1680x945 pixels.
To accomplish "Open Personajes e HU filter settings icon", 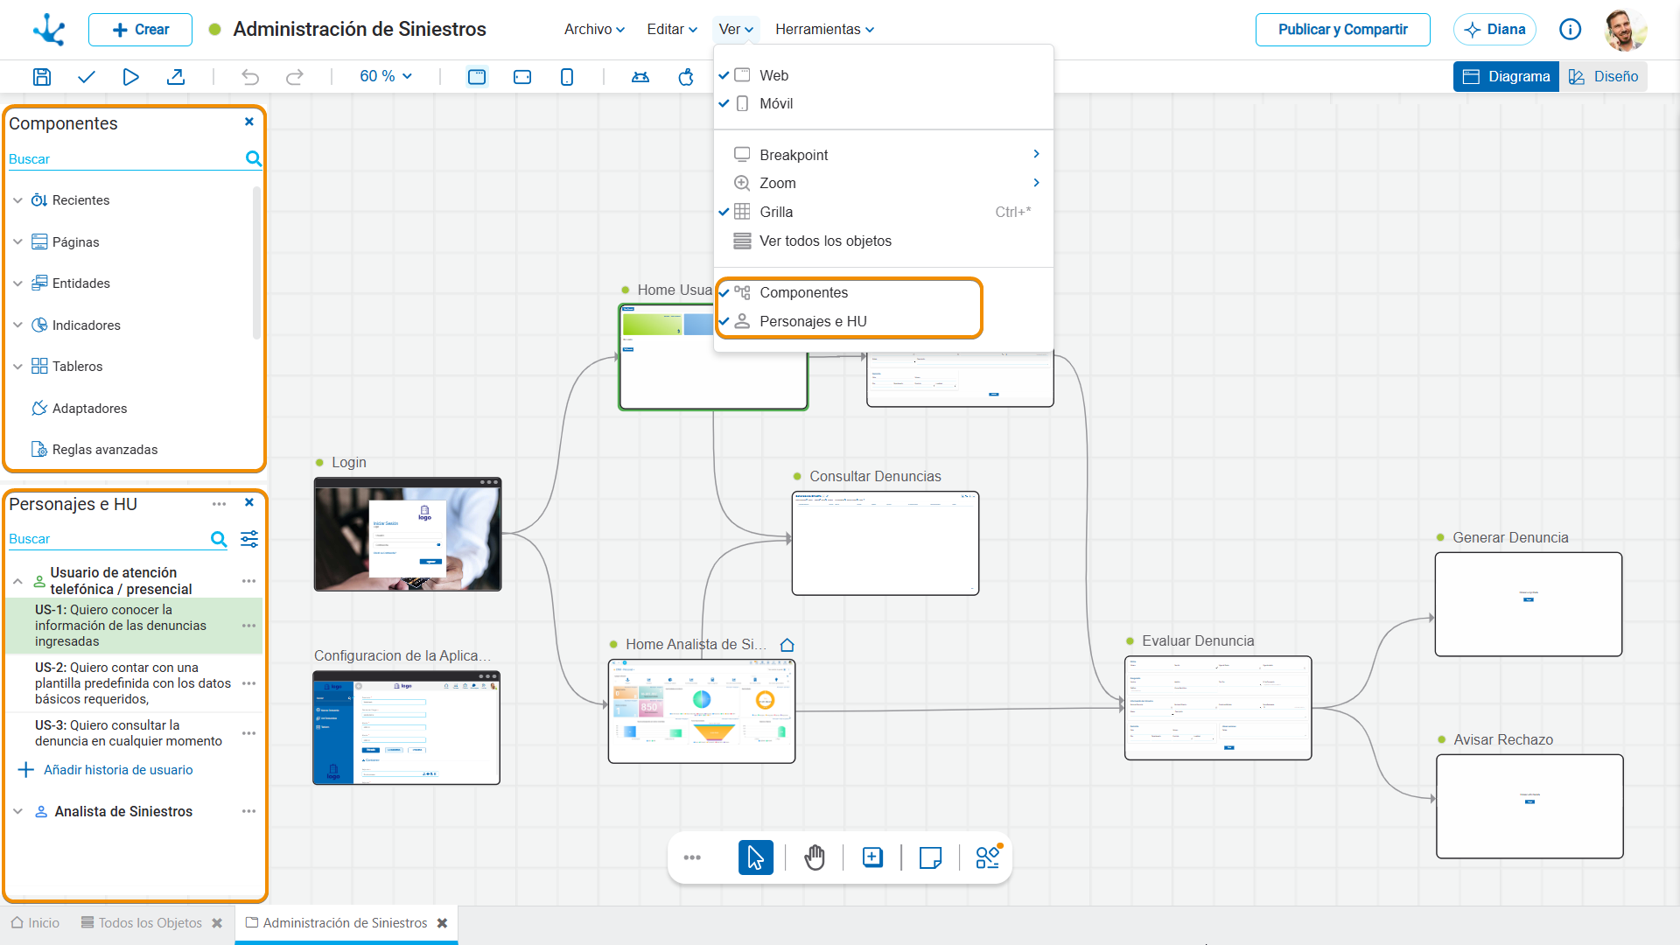I will [x=249, y=539].
